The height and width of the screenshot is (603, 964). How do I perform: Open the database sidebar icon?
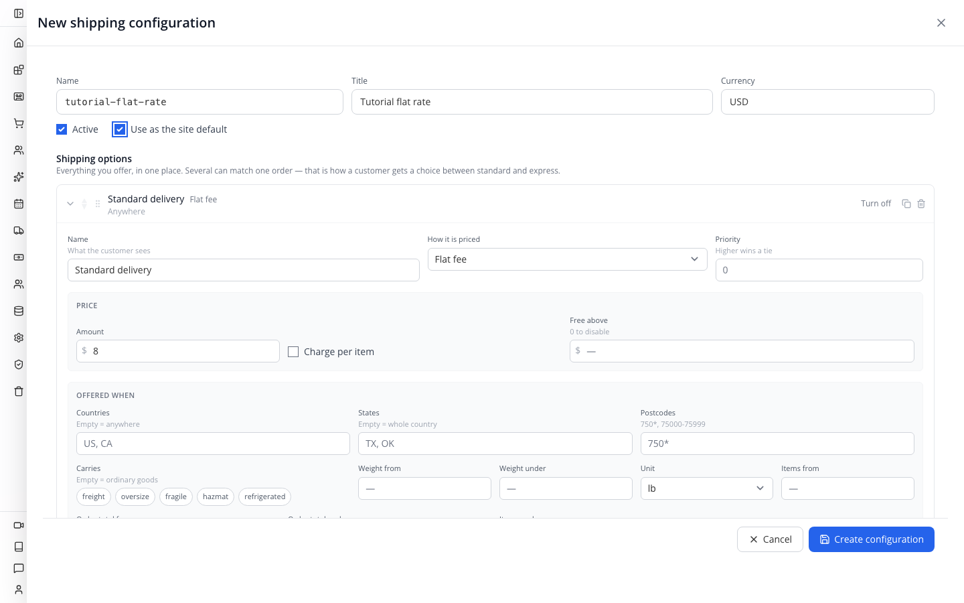(19, 311)
